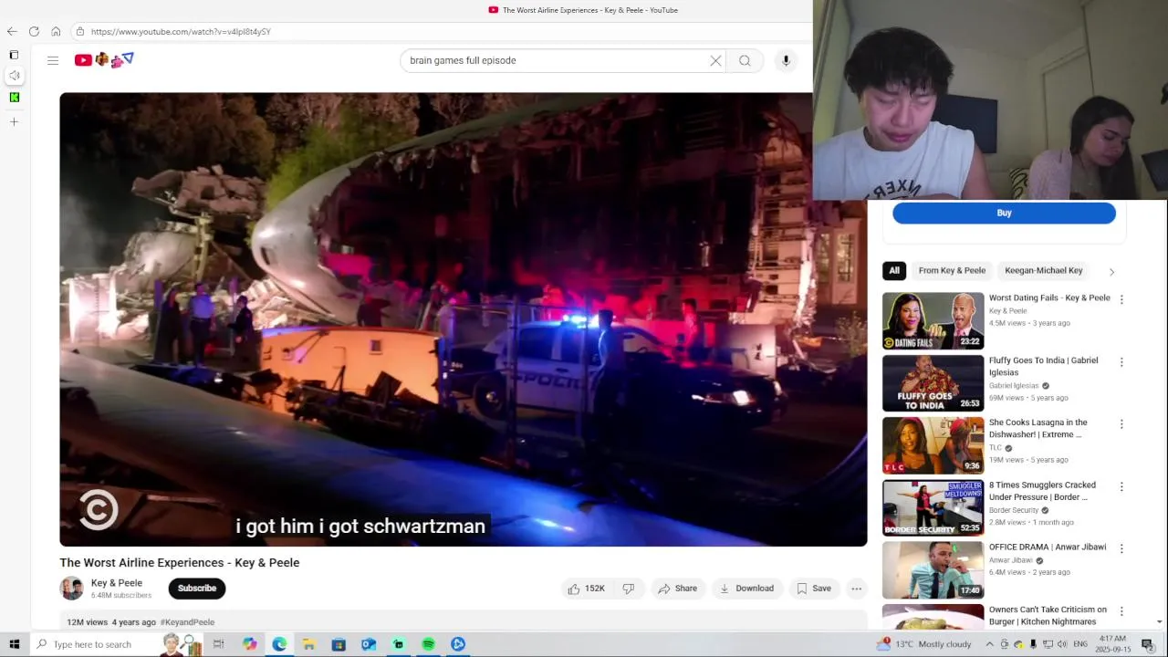
Task: Dislike the video
Action: (629, 589)
